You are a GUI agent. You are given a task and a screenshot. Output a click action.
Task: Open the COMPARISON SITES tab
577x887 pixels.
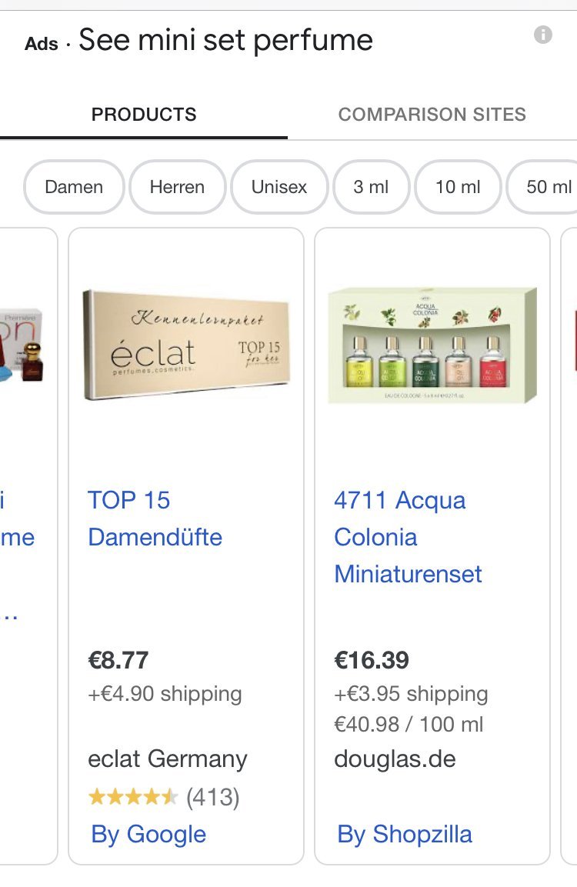pyautogui.click(x=432, y=115)
